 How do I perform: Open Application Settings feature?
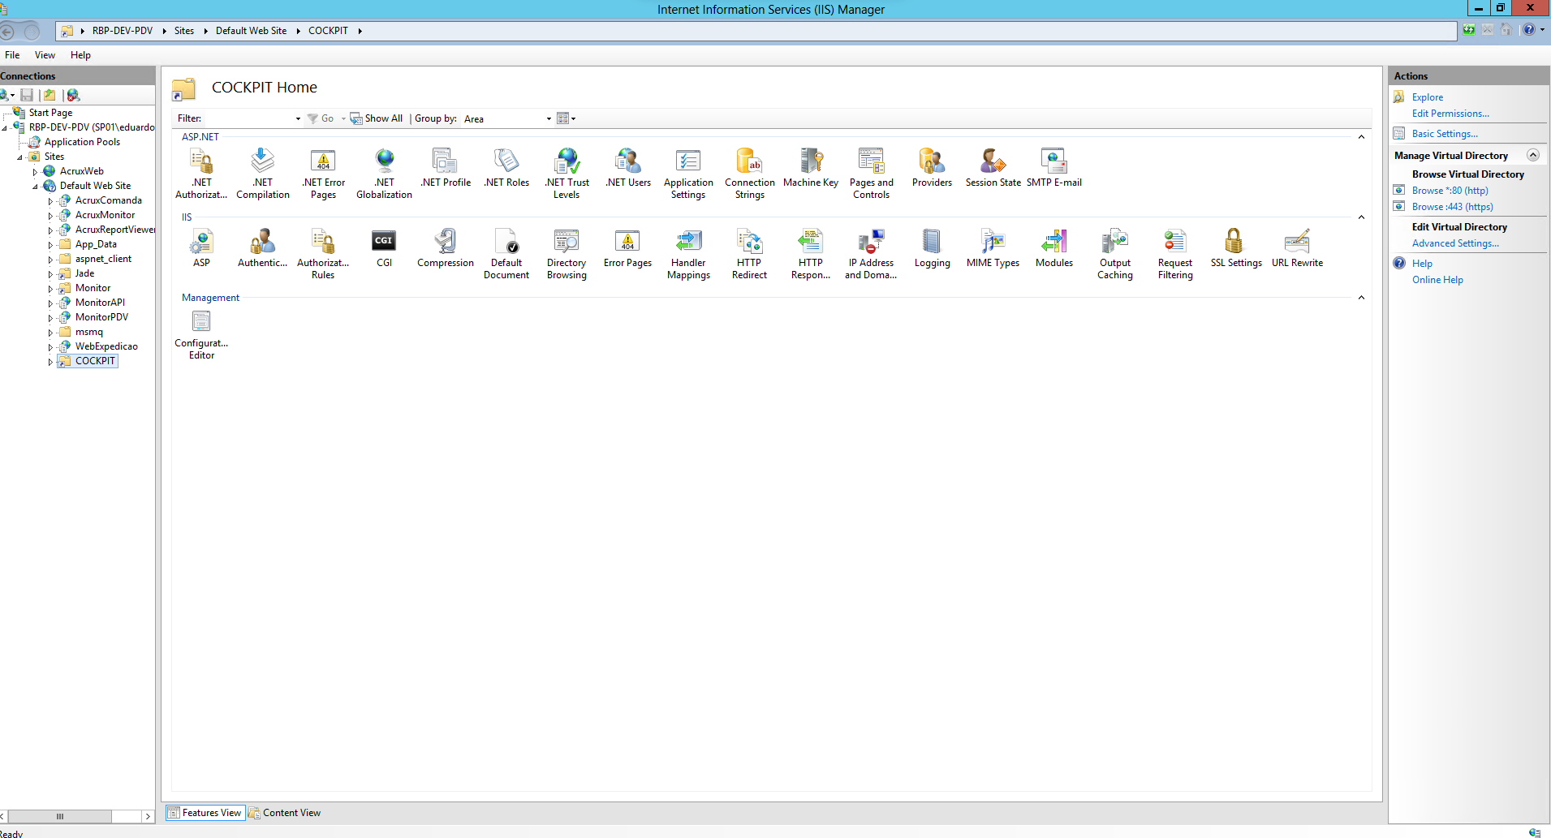click(x=688, y=173)
